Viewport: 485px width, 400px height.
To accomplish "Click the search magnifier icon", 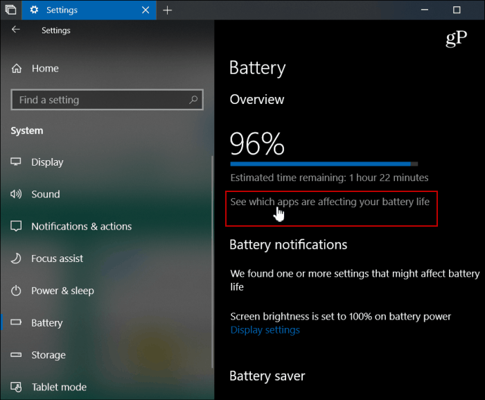I will [x=193, y=100].
